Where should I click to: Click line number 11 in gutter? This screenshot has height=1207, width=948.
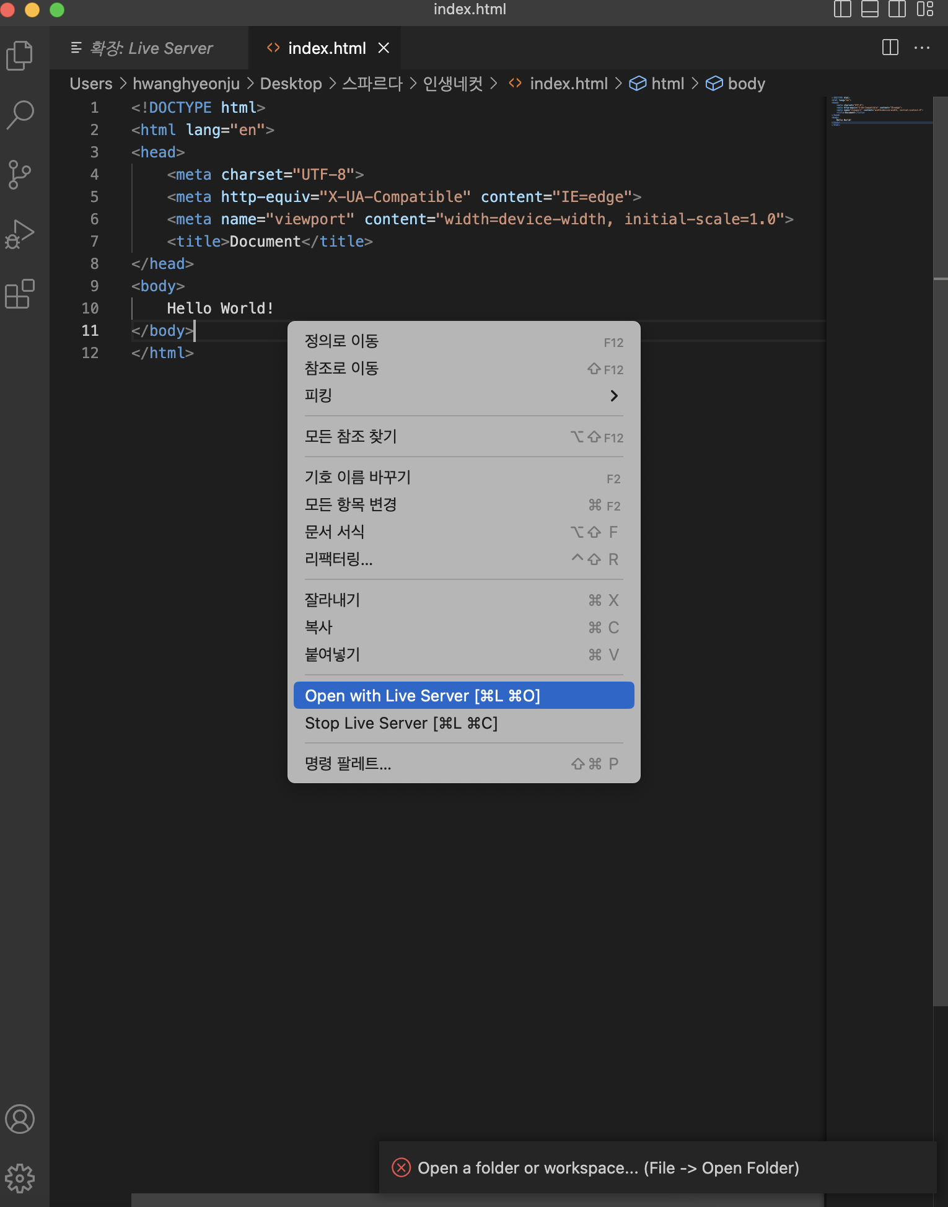90,331
